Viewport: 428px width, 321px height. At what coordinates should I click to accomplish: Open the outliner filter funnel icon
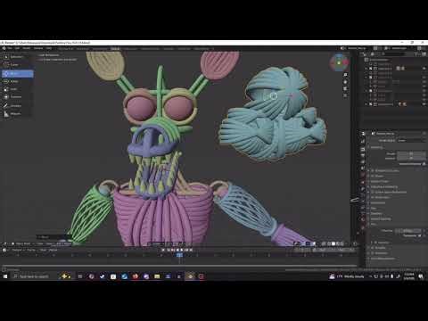tap(417, 54)
